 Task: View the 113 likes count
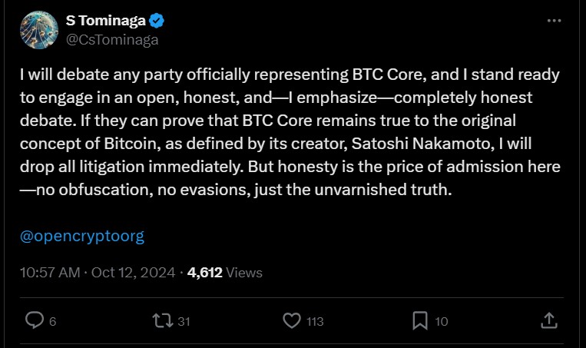[x=315, y=321]
